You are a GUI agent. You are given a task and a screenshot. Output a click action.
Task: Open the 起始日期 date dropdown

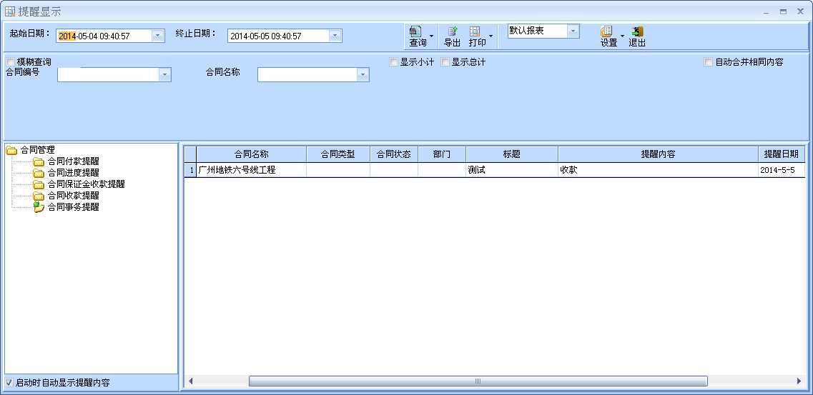pyautogui.click(x=158, y=36)
